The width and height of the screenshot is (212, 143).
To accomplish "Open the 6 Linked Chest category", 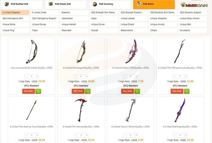I will click(x=45, y=12).
